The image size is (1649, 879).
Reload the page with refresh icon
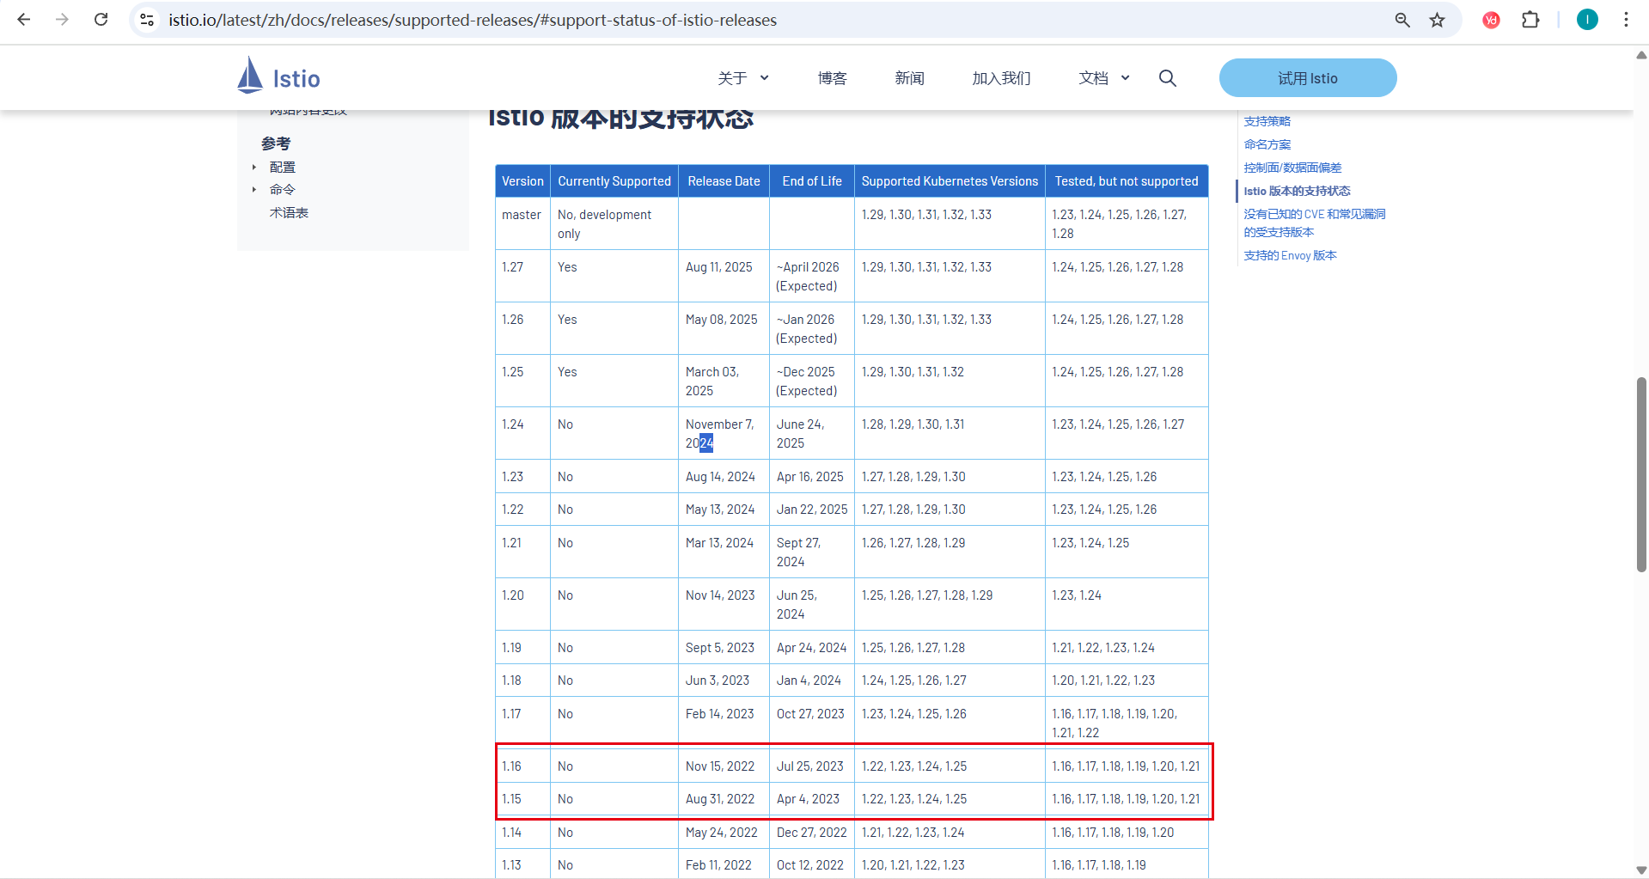[101, 20]
